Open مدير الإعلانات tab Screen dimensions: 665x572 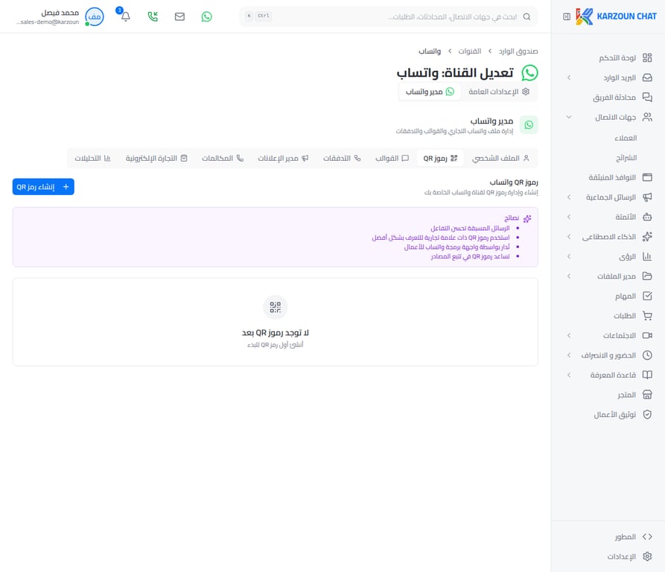(283, 158)
